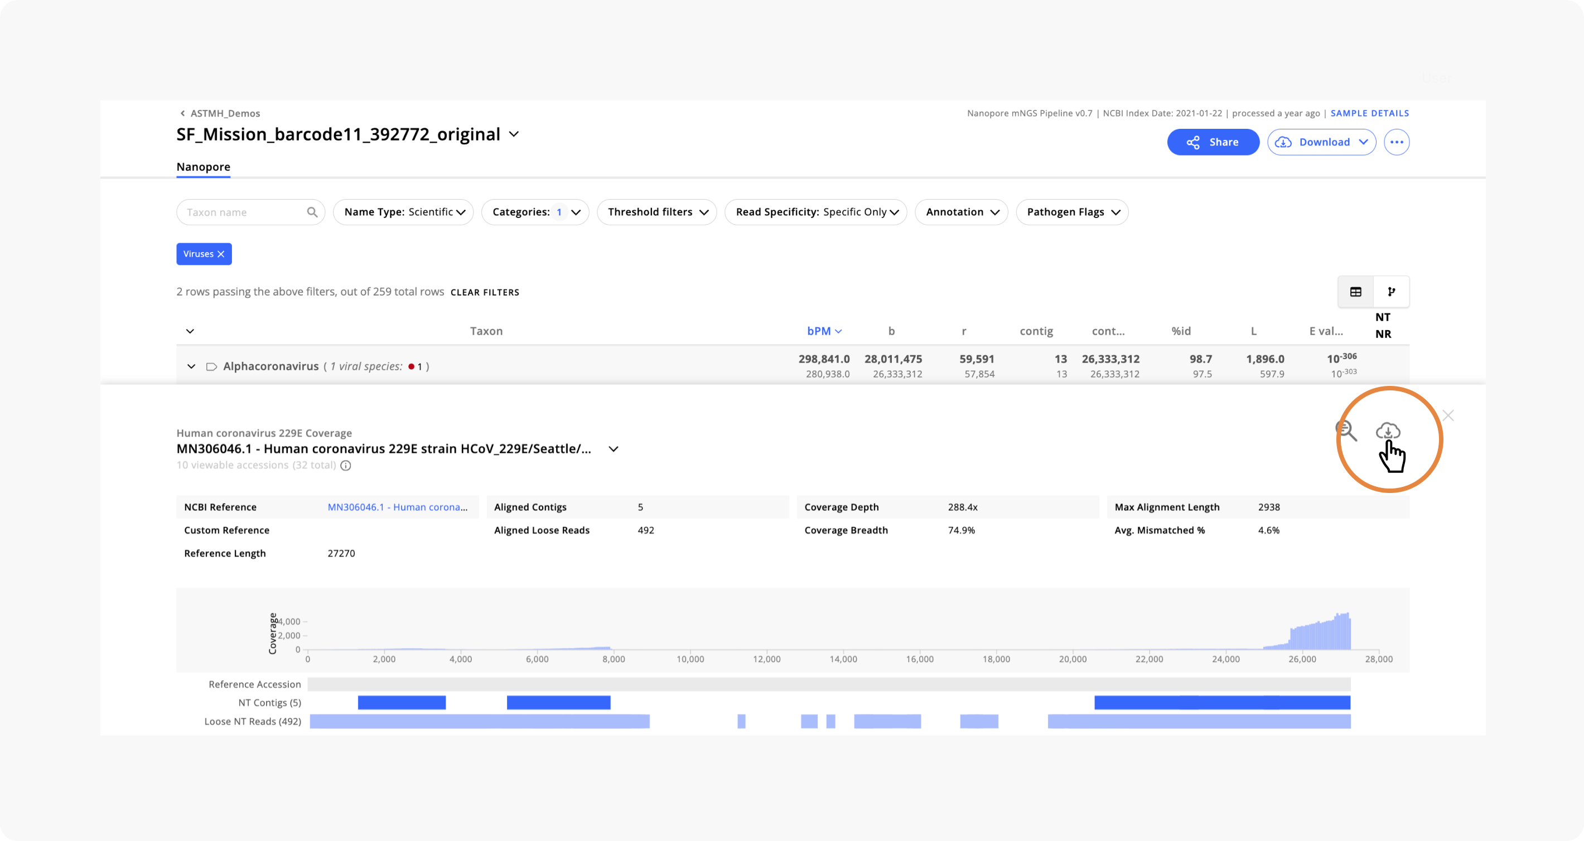The image size is (1584, 841).
Task: Switch to table view icon
Action: pos(1356,292)
